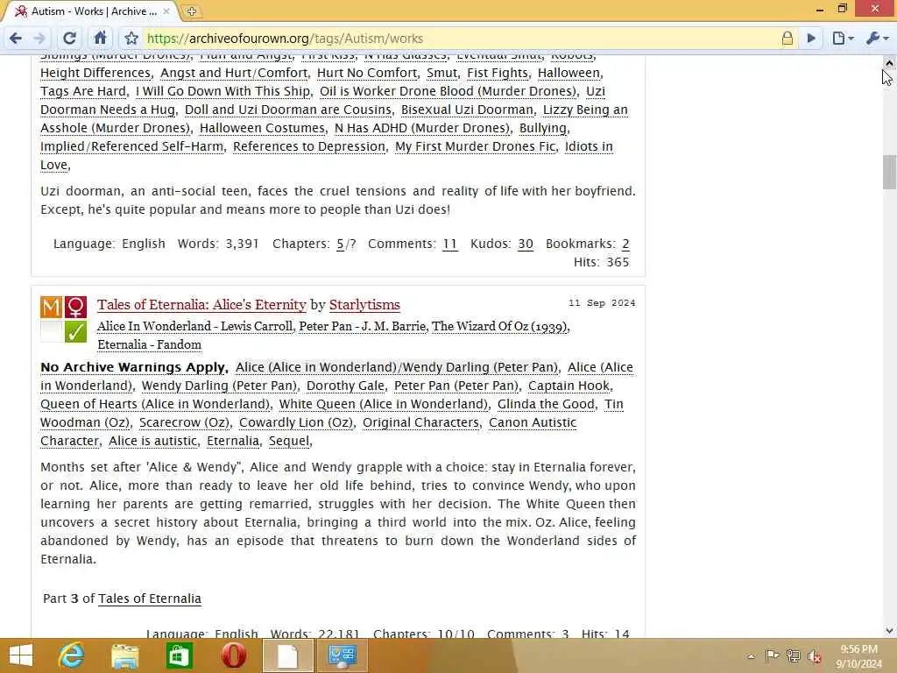Open Hurt No Comfort tag
Image resolution: width=897 pixels, height=673 pixels.
click(367, 73)
